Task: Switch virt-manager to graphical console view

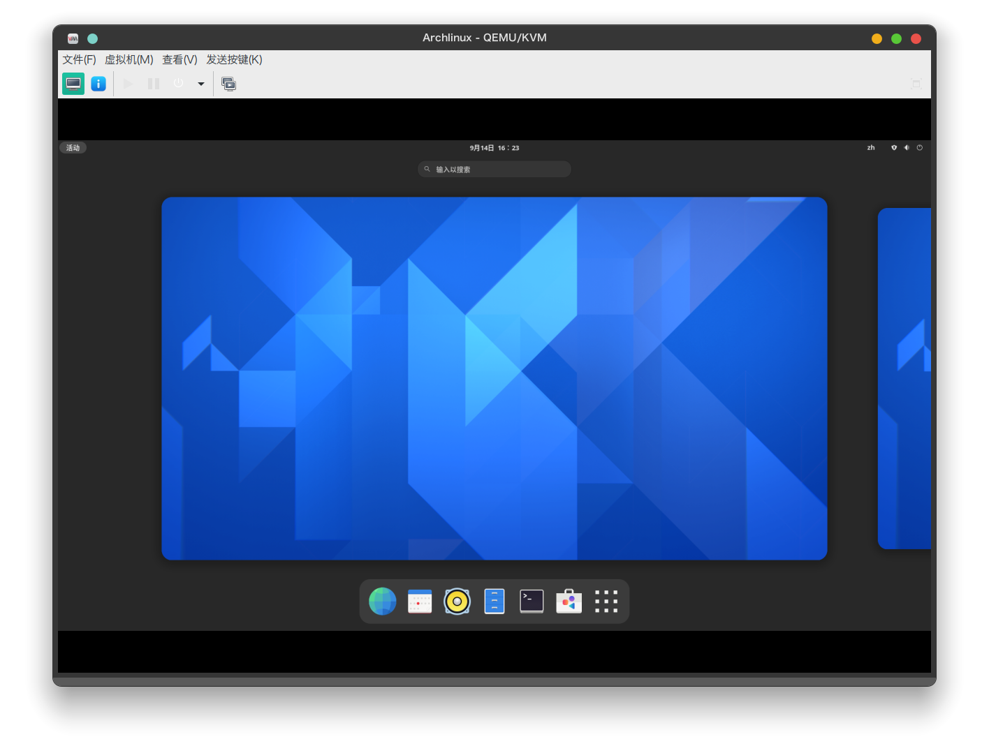Action: [73, 83]
